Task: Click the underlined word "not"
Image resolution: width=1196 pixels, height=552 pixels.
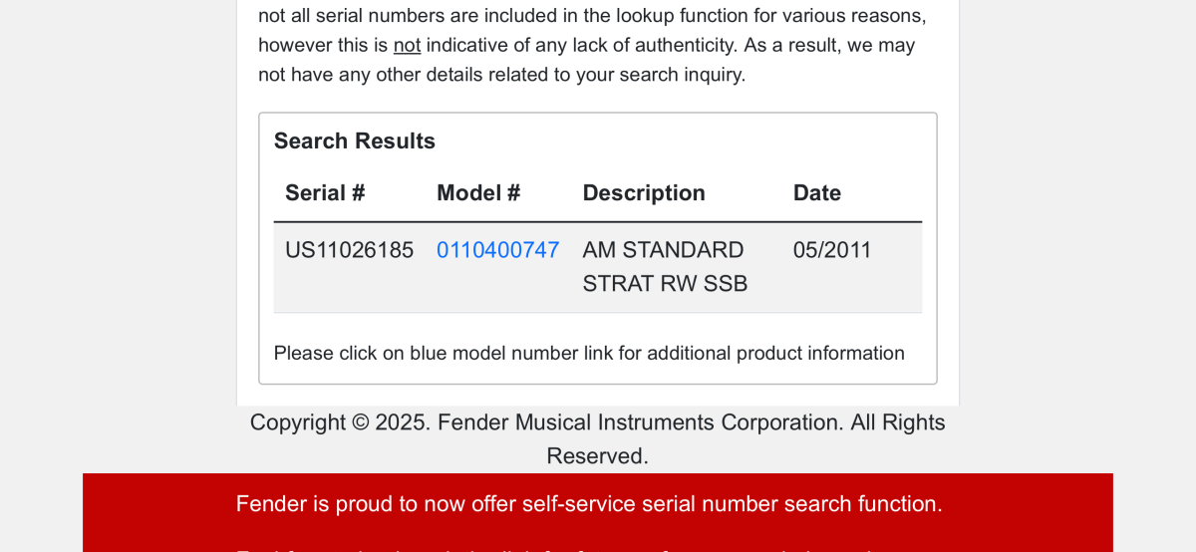Action: [407, 45]
